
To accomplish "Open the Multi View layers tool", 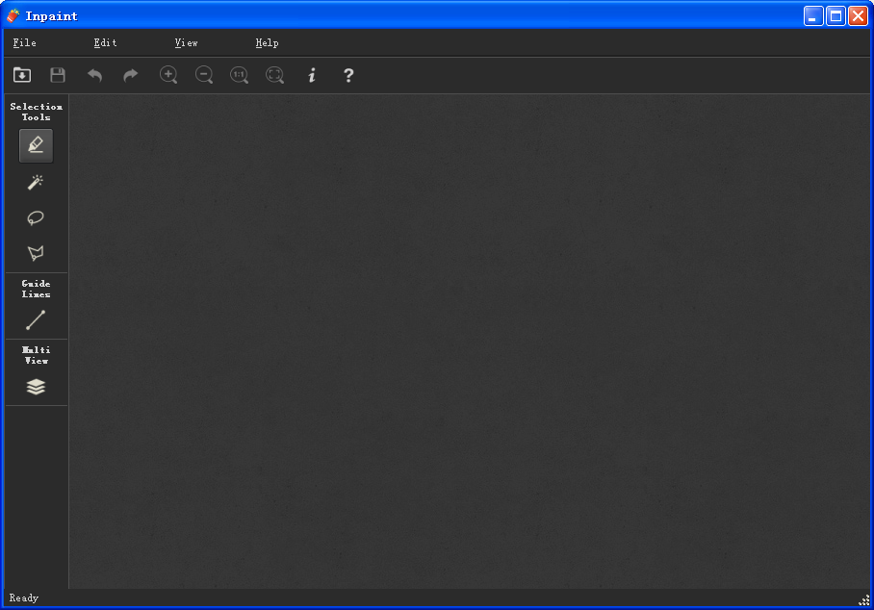I will pos(36,387).
